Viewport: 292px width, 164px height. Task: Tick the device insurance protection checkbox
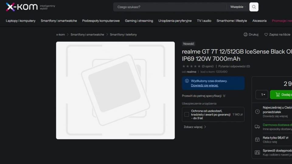click(186, 114)
